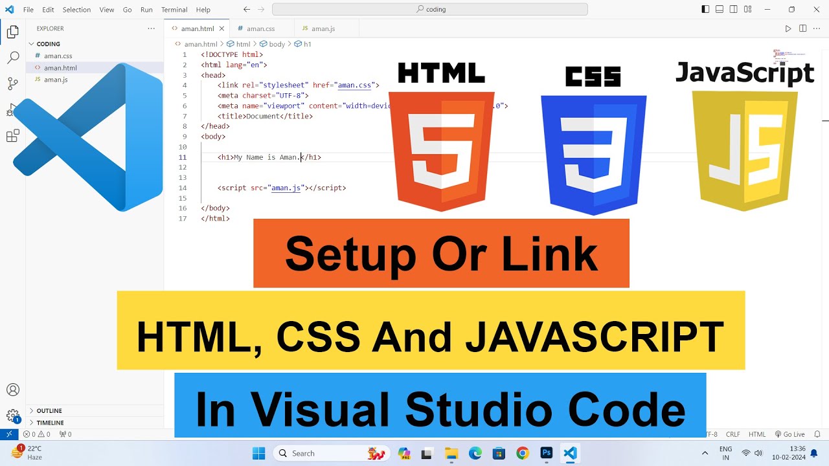Show hidden system tray icons chevron

(705, 453)
